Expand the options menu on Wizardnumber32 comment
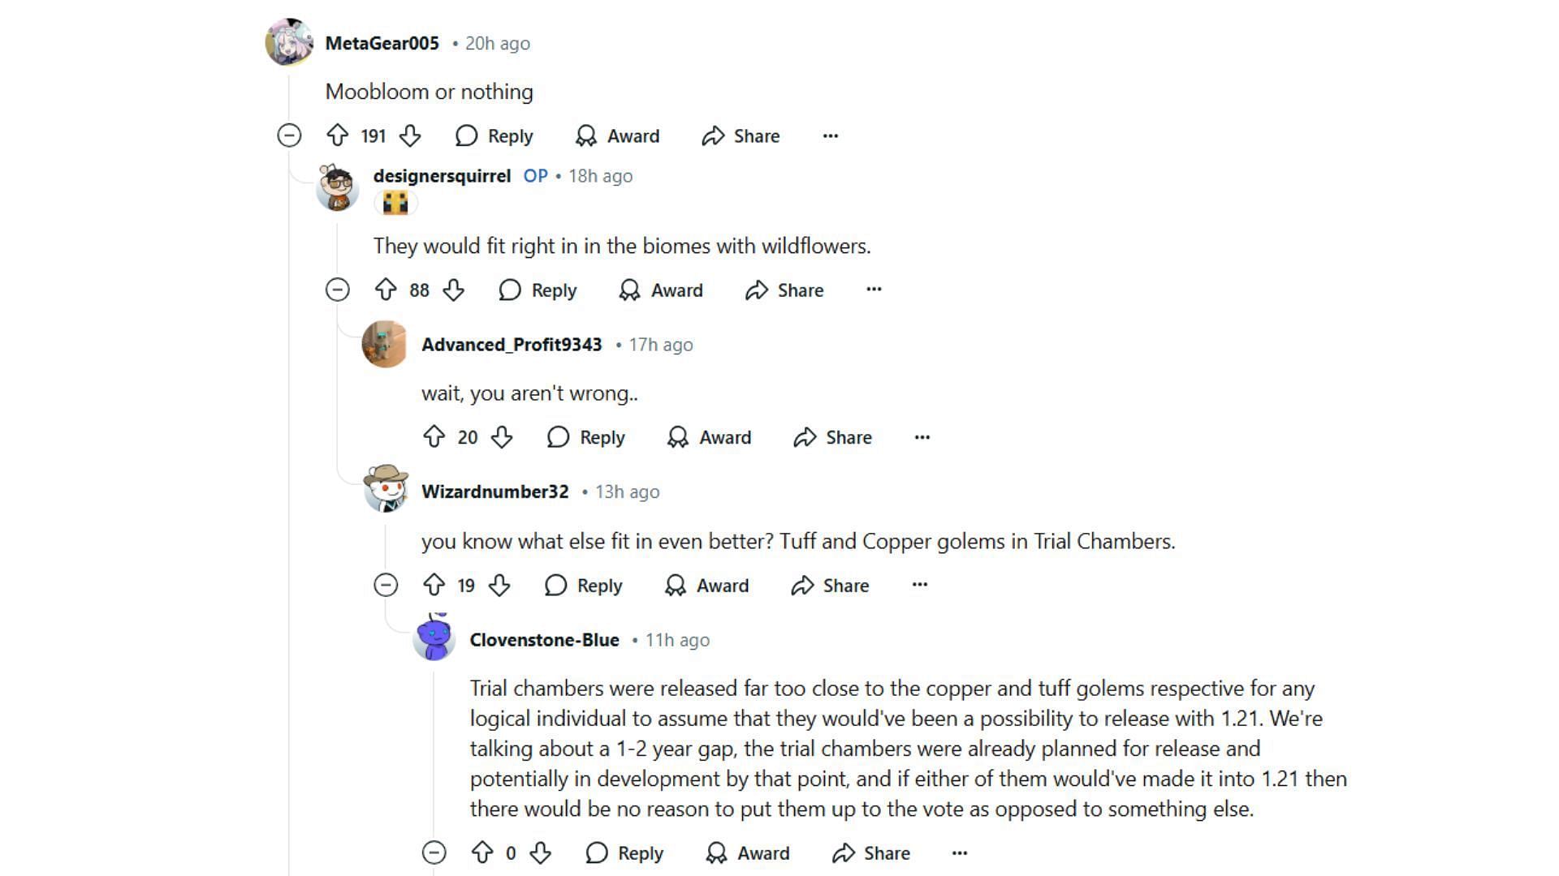 pos(918,585)
